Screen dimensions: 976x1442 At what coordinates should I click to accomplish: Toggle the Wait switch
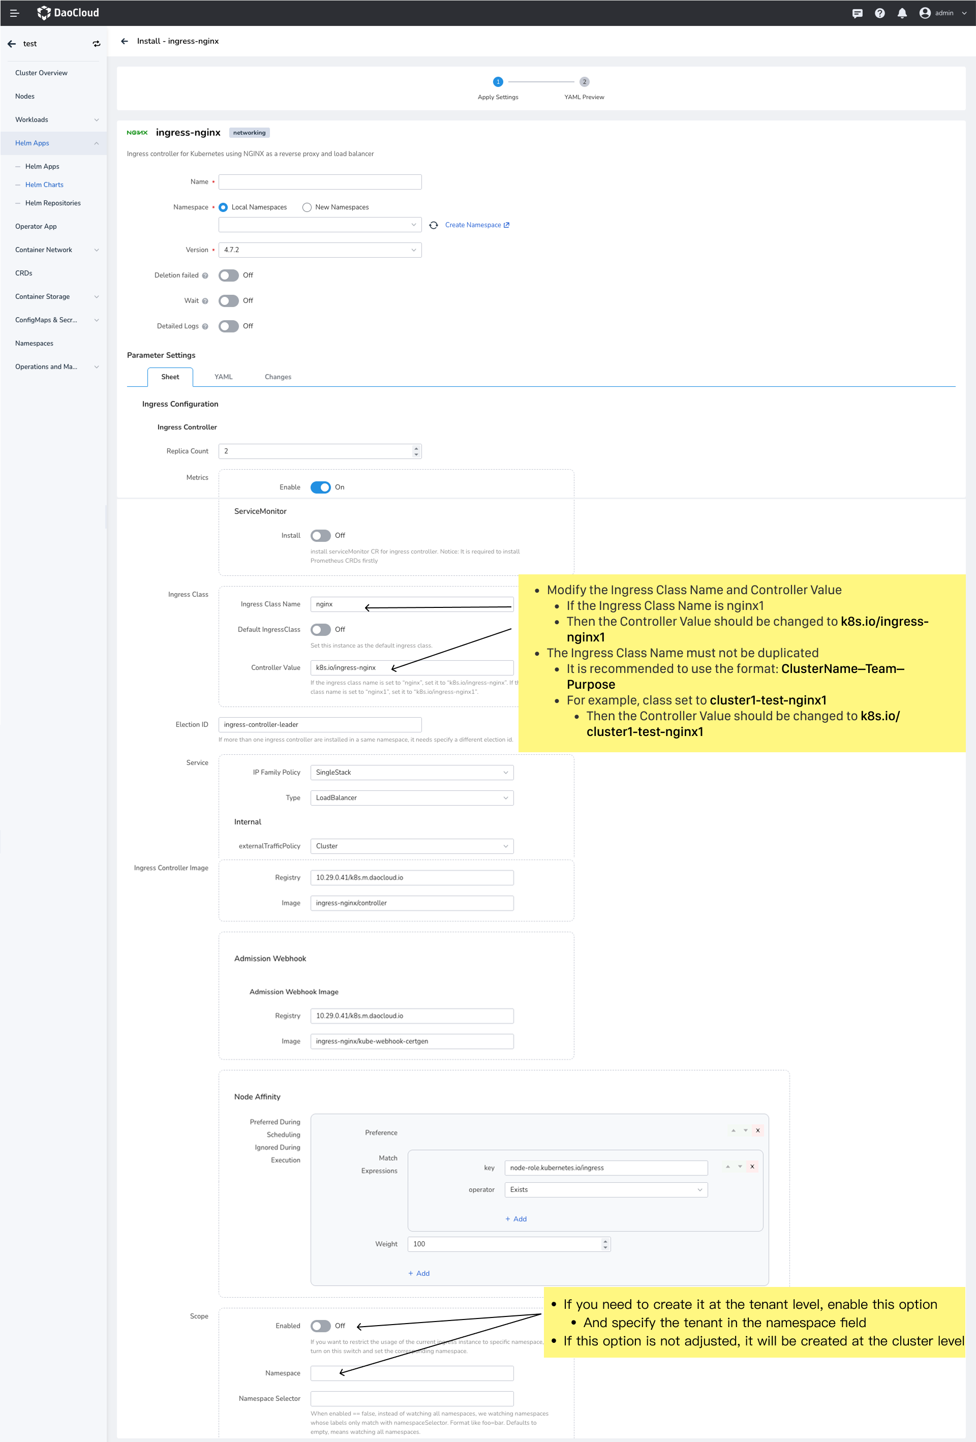(x=228, y=301)
